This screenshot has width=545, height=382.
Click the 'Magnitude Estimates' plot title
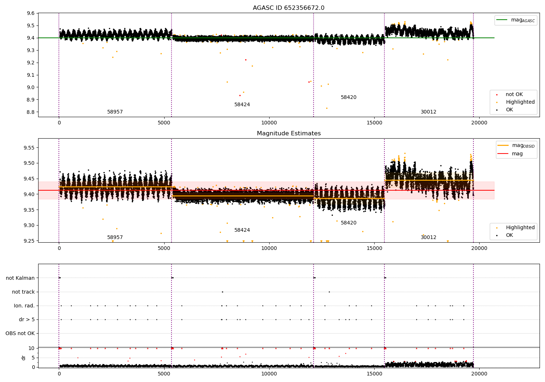288,134
